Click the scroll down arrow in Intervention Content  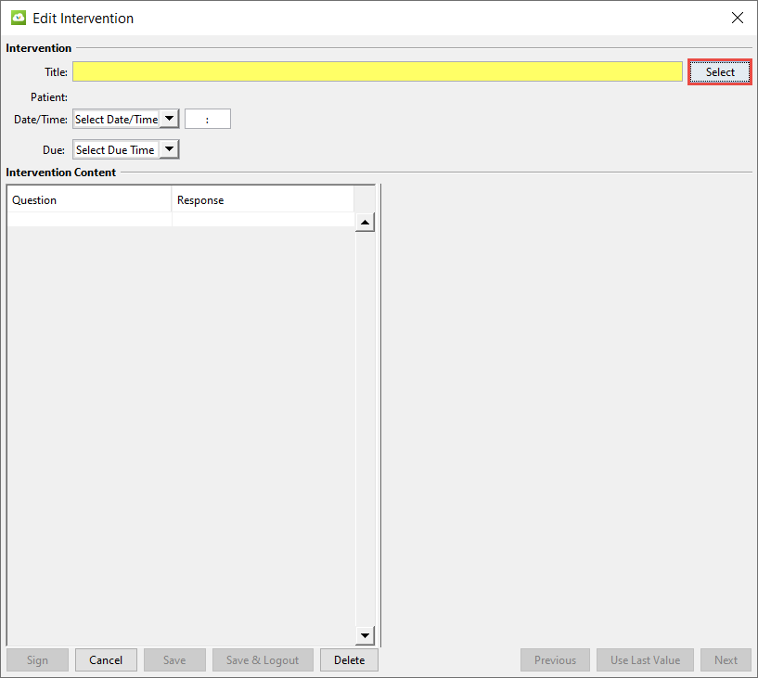(x=366, y=635)
